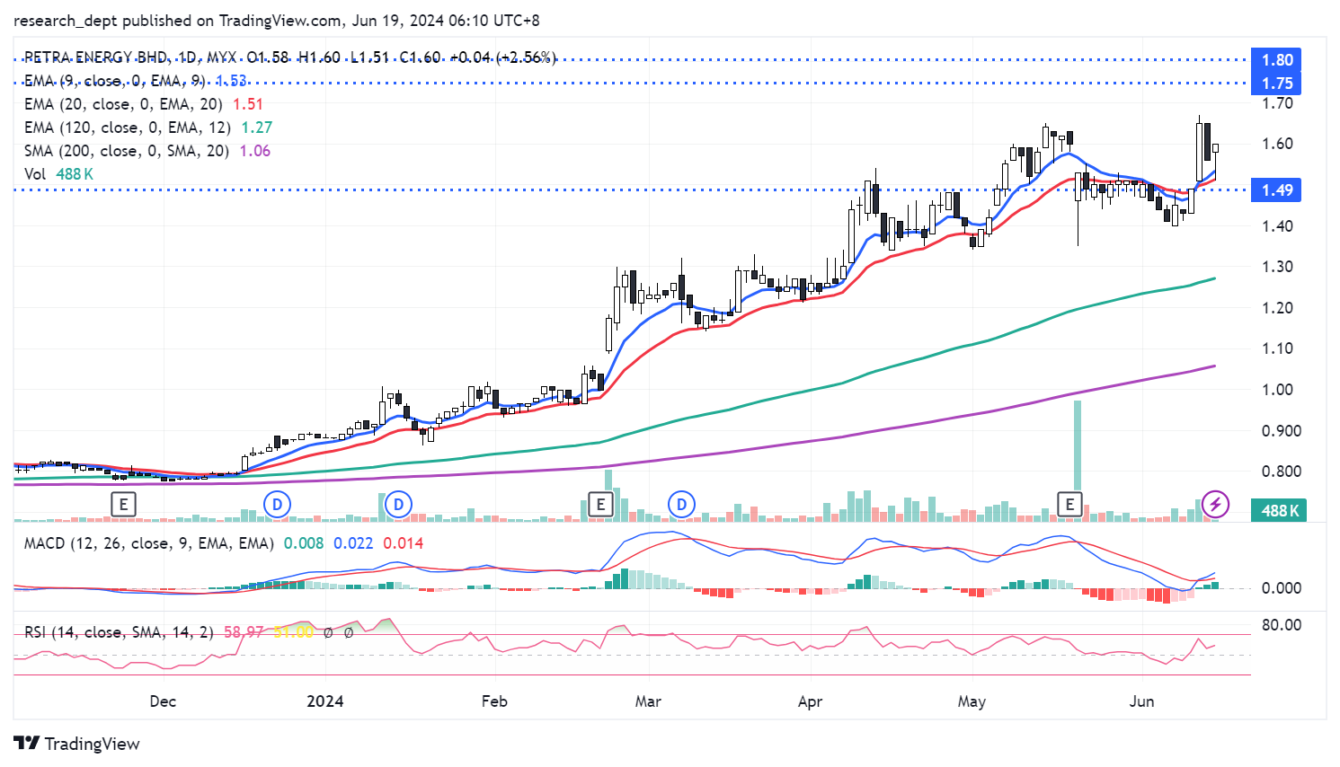
Task: Click the 488K volume label on axis
Action: (x=1279, y=510)
